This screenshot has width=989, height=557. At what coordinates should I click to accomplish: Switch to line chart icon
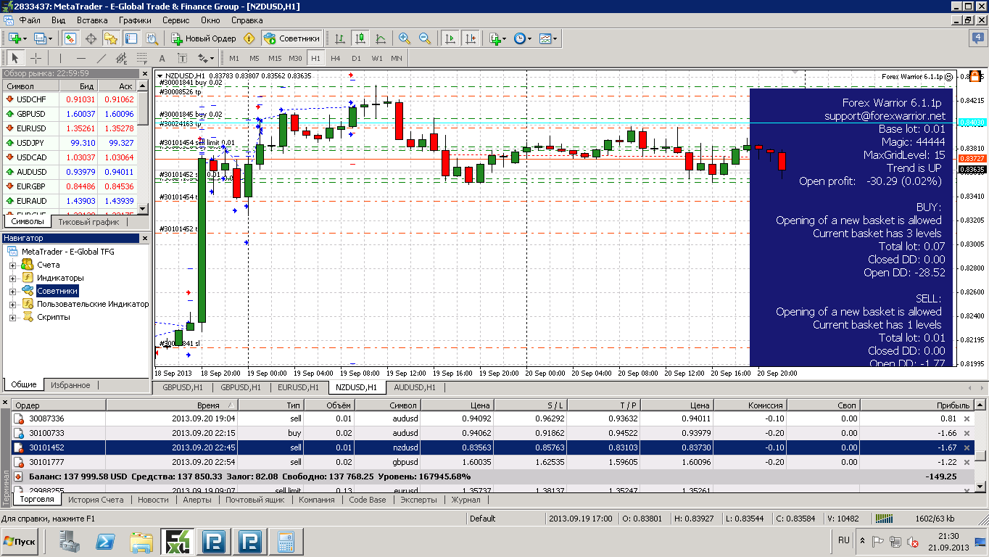point(380,38)
